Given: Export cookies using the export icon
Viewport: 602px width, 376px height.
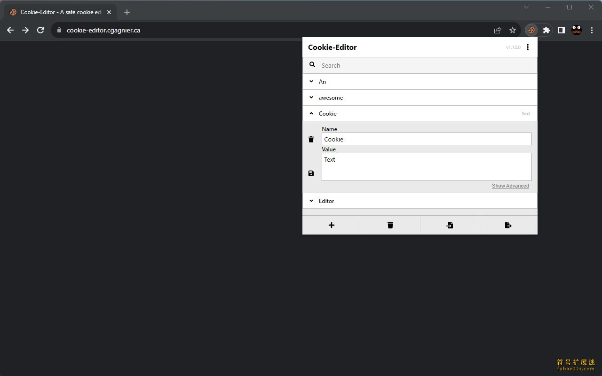Looking at the screenshot, I should coord(508,225).
